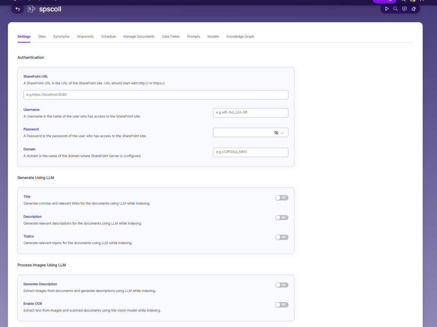Click the SharePoint logo icon

pyautogui.click(x=32, y=9)
